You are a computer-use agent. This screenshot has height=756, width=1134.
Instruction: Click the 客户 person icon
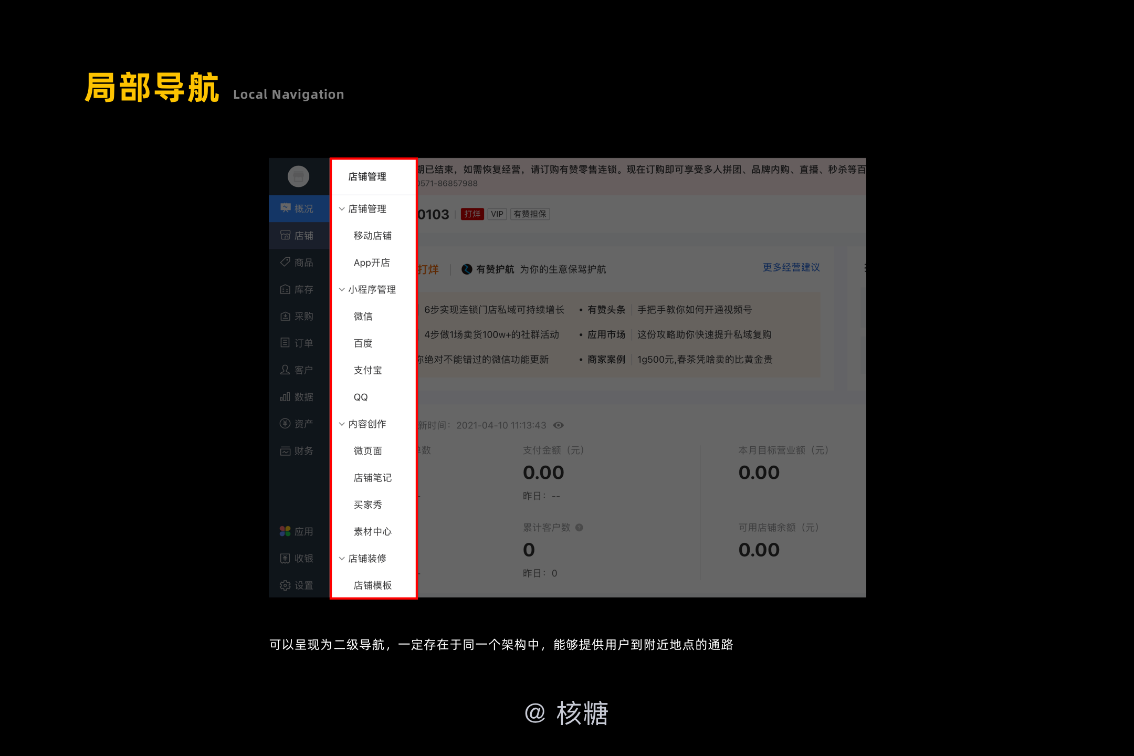tap(285, 370)
